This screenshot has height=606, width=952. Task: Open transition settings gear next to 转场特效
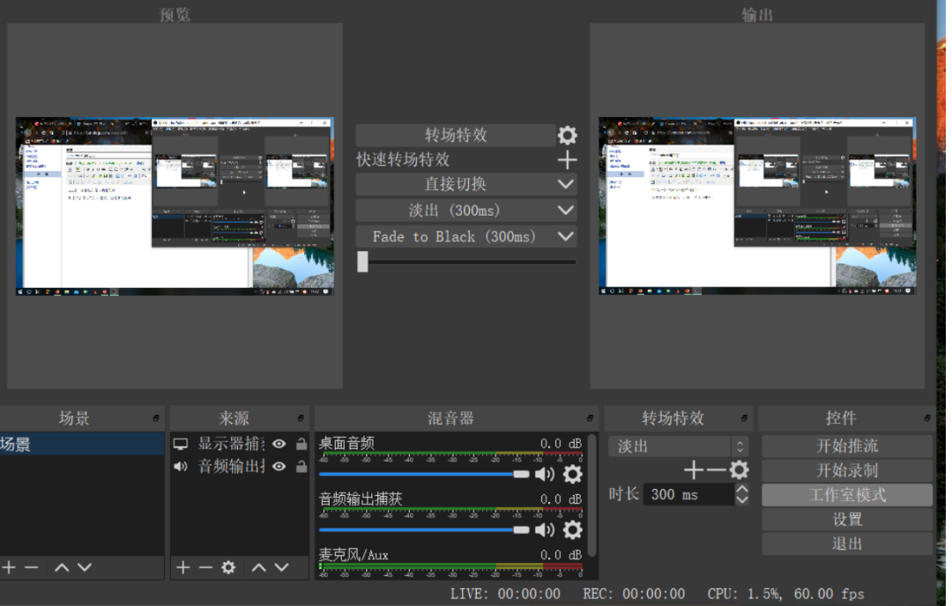click(x=567, y=135)
